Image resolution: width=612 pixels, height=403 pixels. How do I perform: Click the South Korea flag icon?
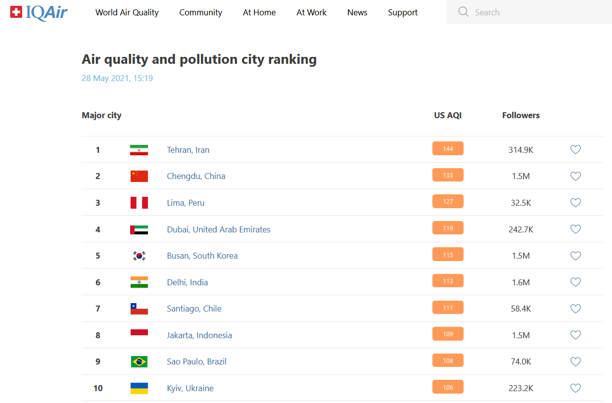(x=139, y=256)
